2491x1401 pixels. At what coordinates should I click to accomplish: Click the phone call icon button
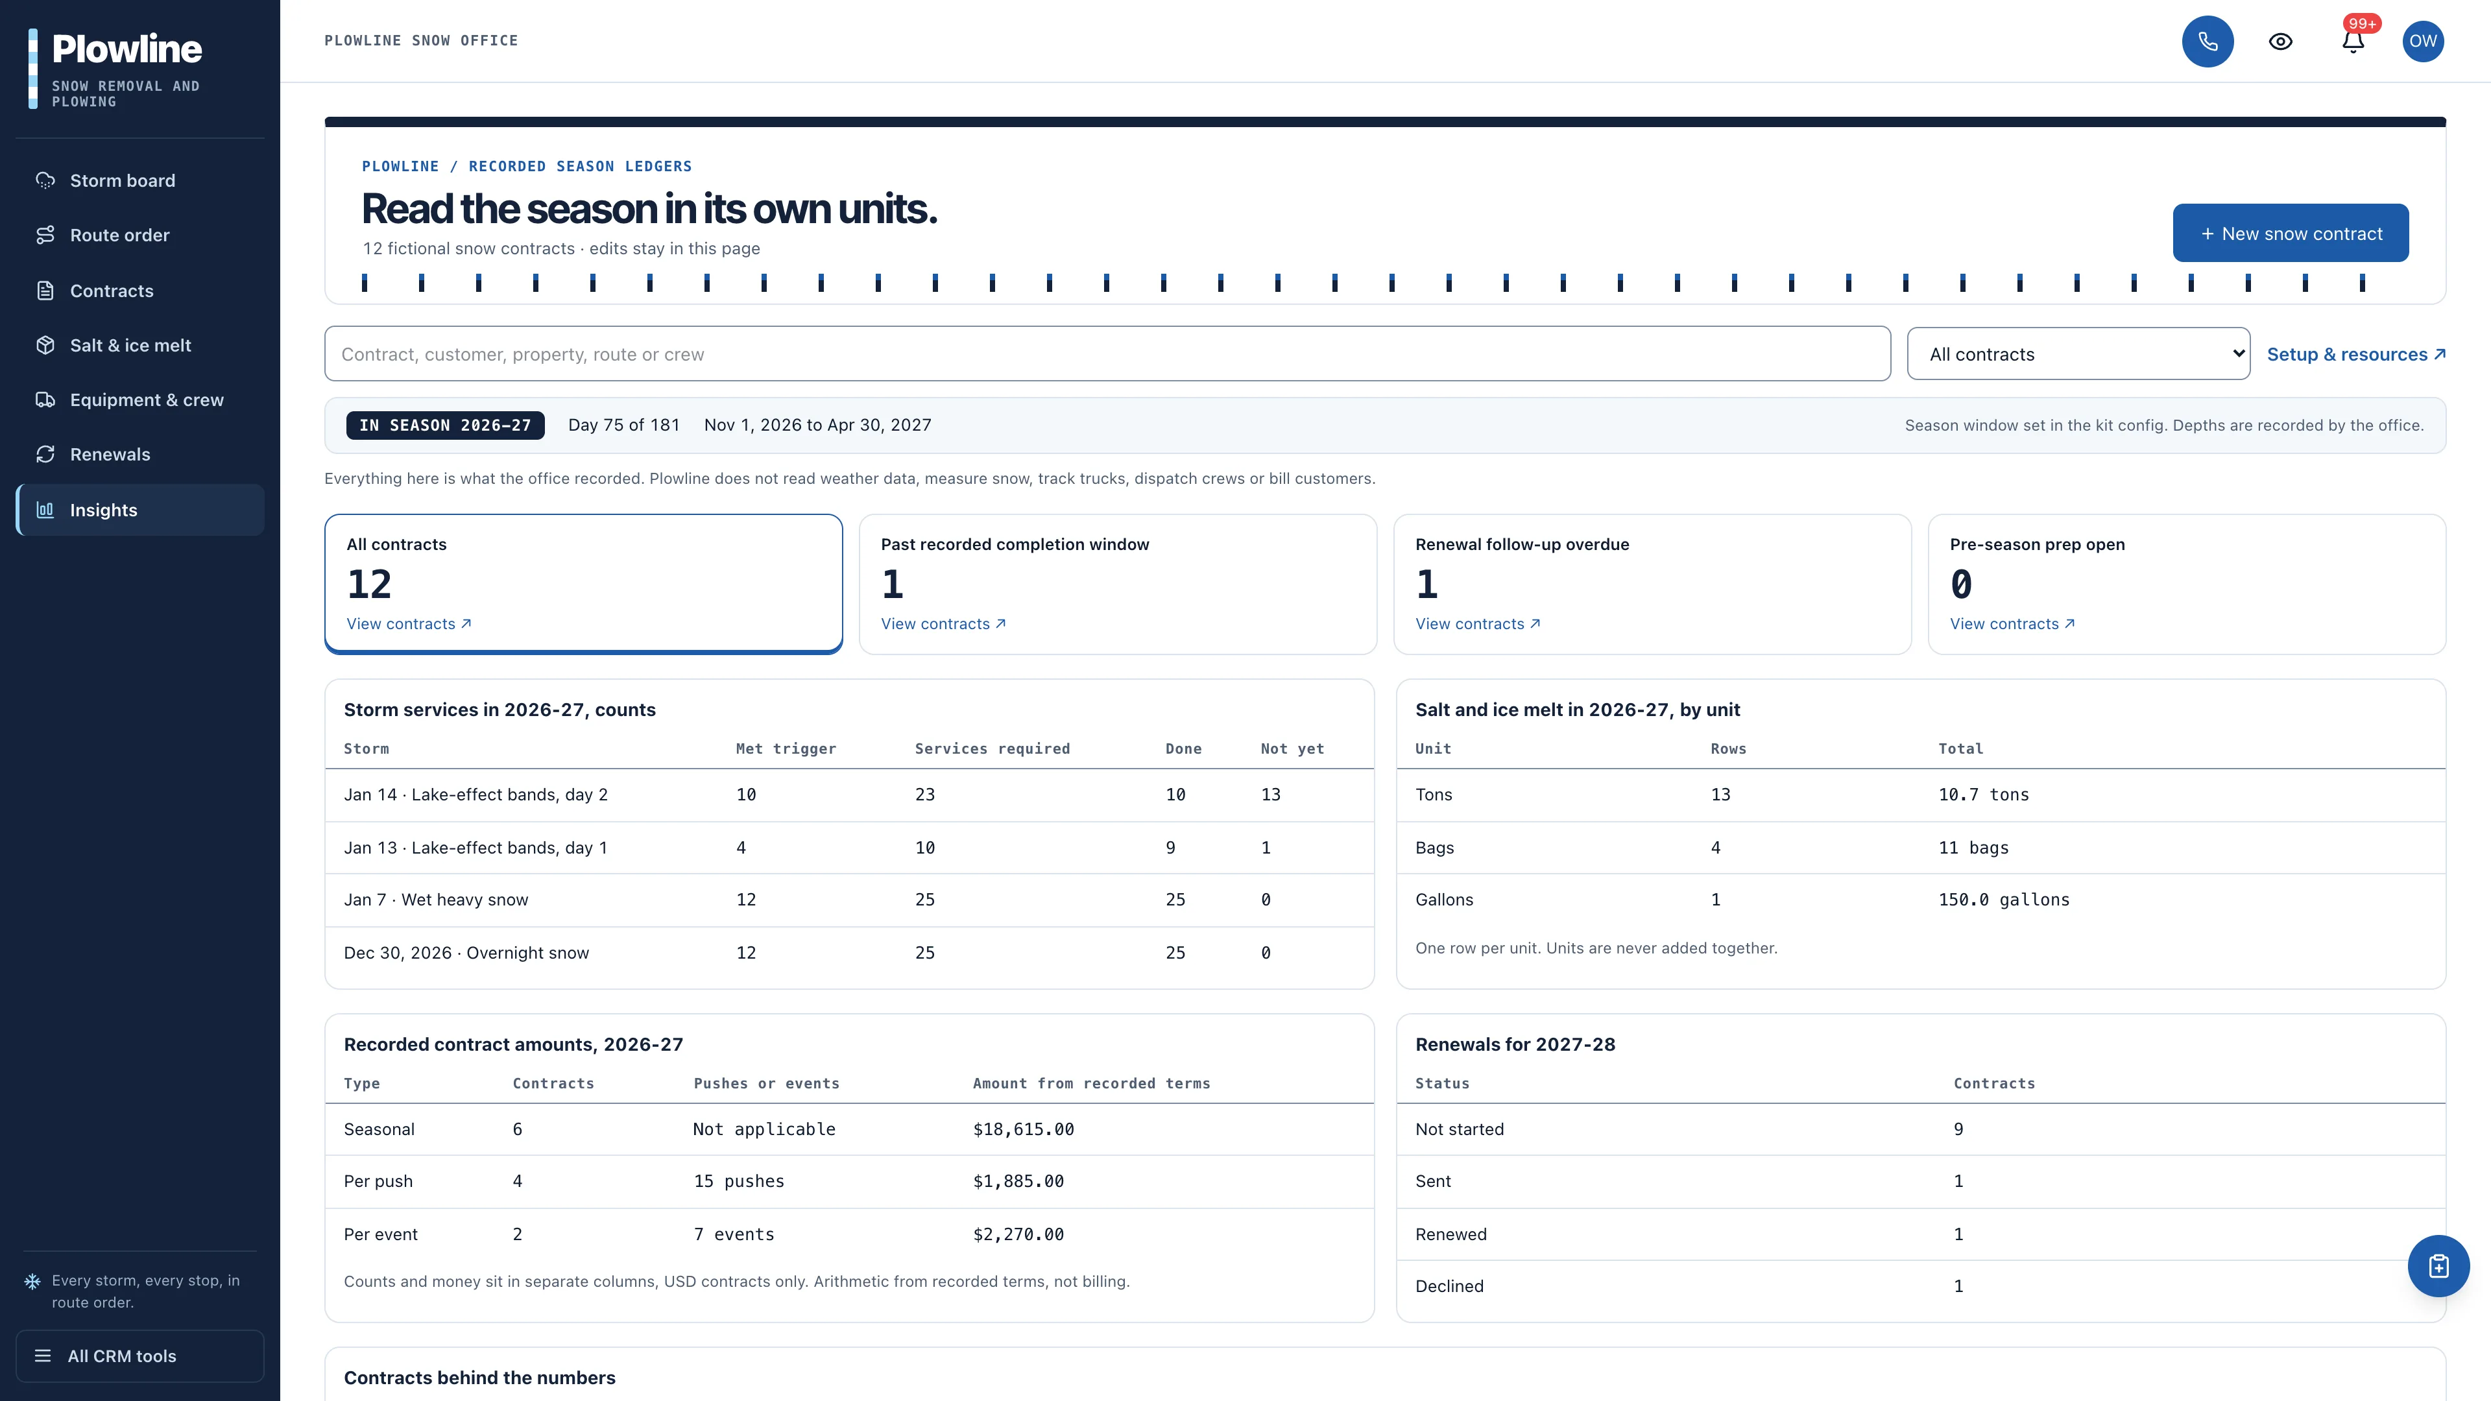pyautogui.click(x=2207, y=41)
